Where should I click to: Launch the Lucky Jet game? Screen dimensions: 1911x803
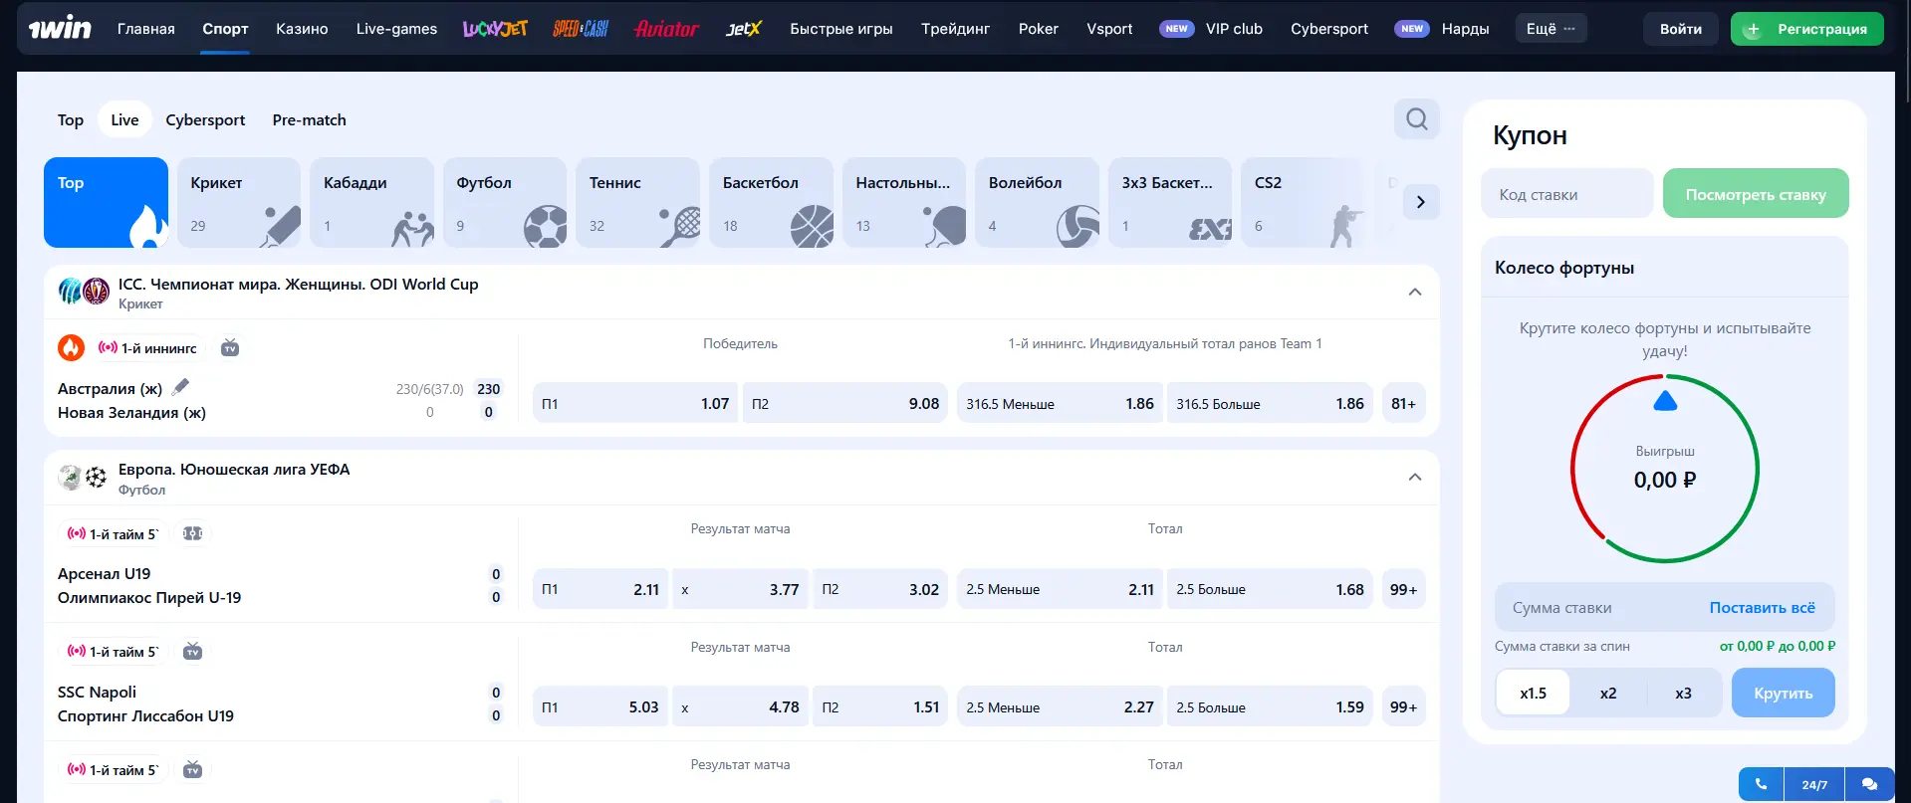(495, 29)
